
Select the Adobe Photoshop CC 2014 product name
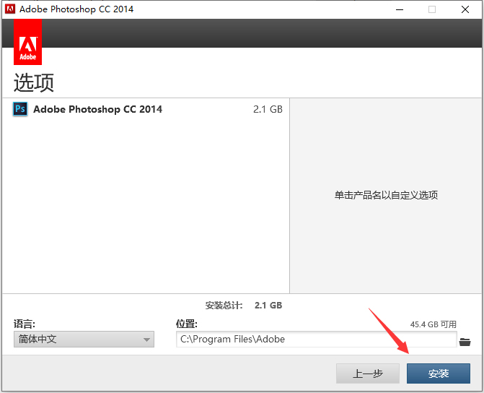click(x=97, y=109)
